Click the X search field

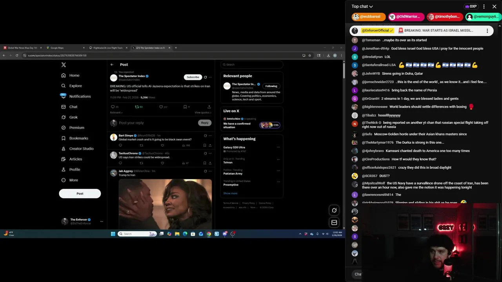(251, 65)
